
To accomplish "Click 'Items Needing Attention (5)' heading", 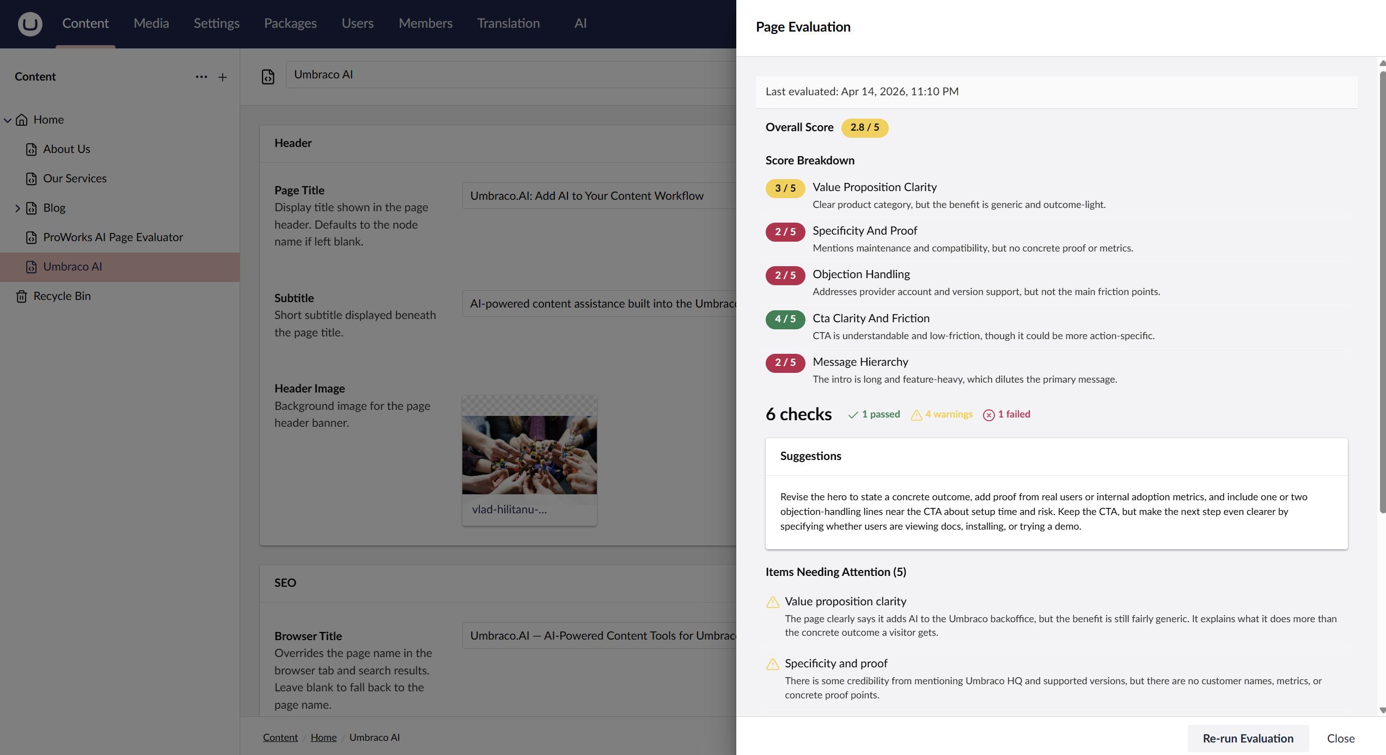I will (835, 572).
